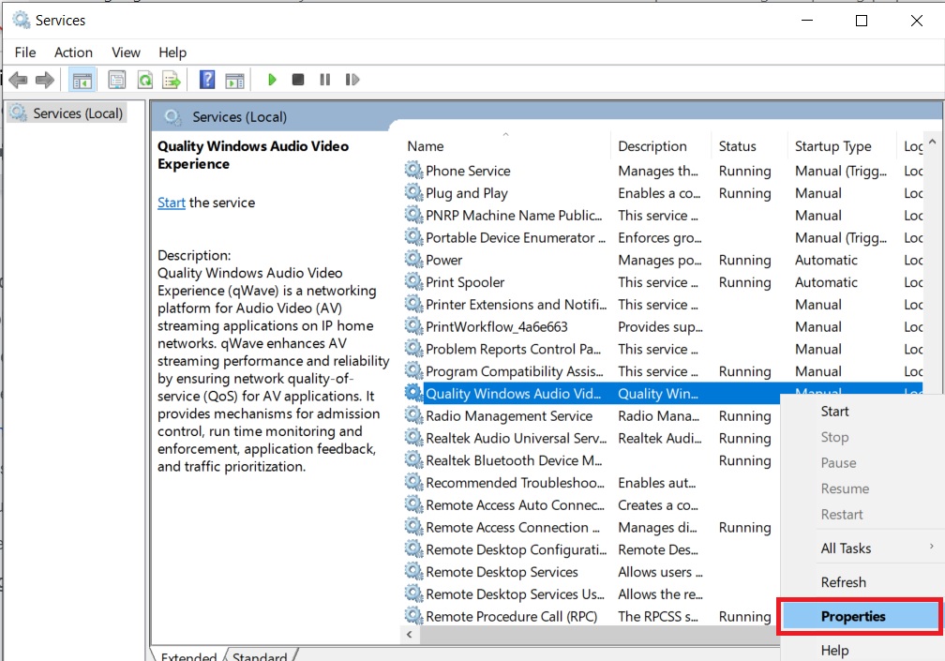The height and width of the screenshot is (661, 945).
Task: Click the Forward arrow toolbar icon
Action: (45, 80)
